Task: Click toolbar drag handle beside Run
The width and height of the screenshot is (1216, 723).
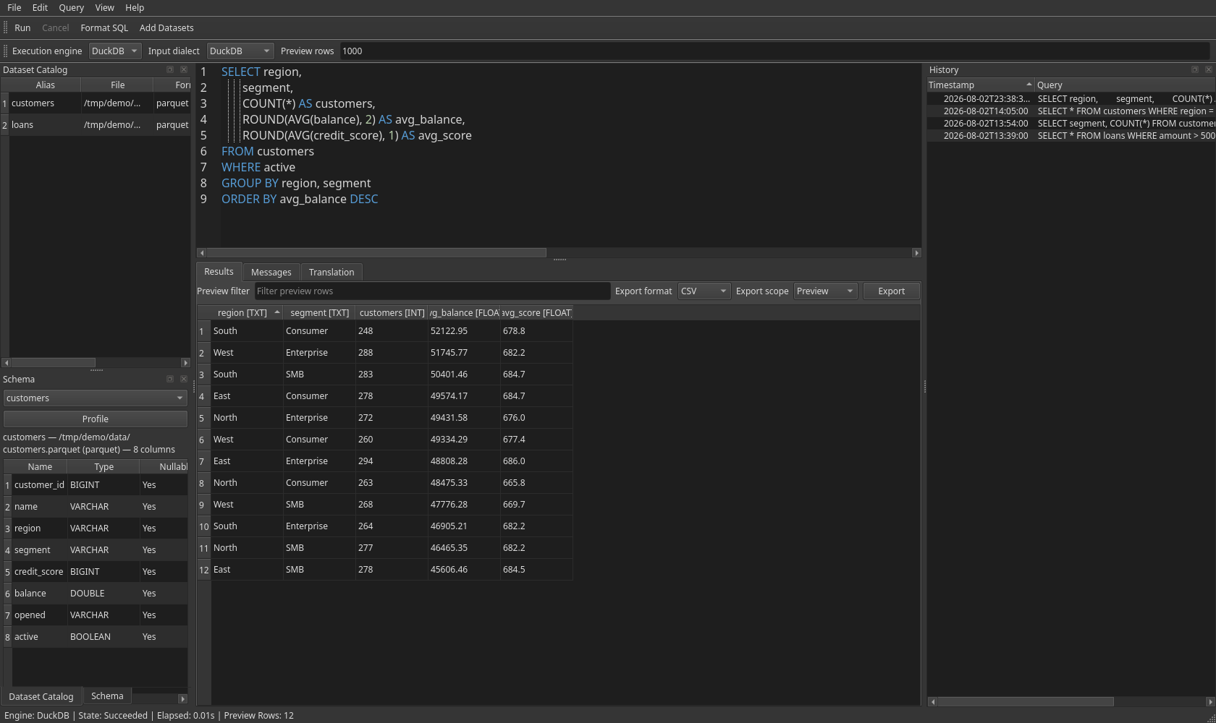Action: [6, 27]
